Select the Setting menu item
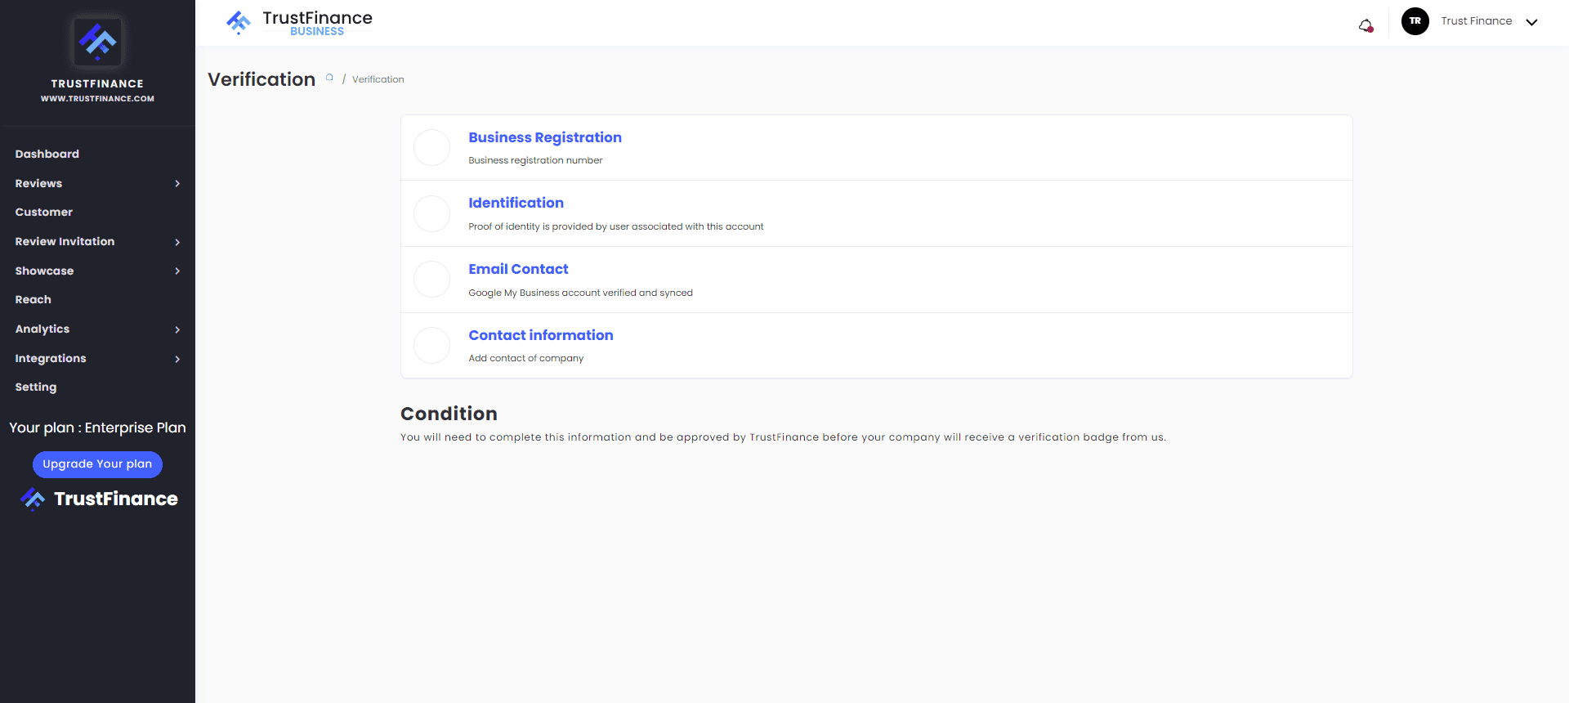The image size is (1569, 703). 36,387
